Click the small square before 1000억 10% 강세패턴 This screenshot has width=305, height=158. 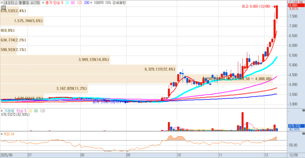91,3
